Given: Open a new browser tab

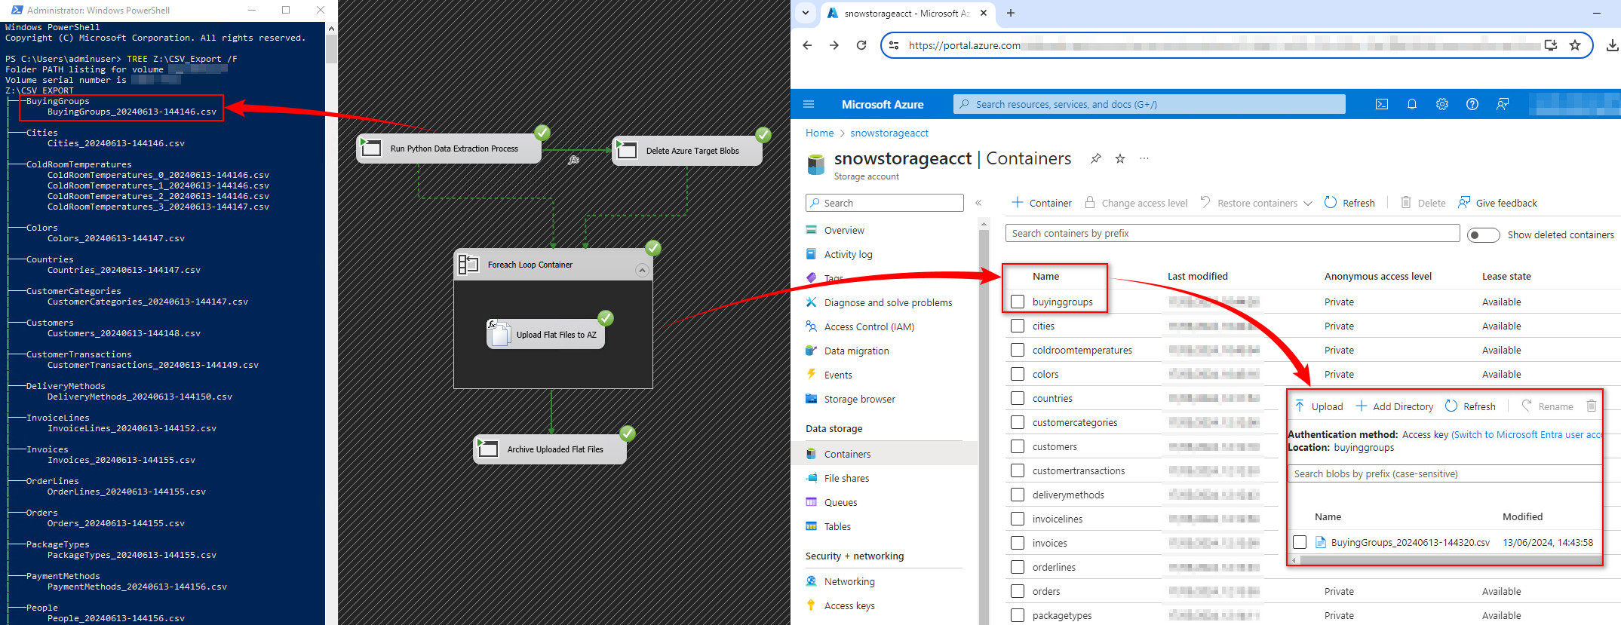Looking at the screenshot, I should [x=1011, y=13].
